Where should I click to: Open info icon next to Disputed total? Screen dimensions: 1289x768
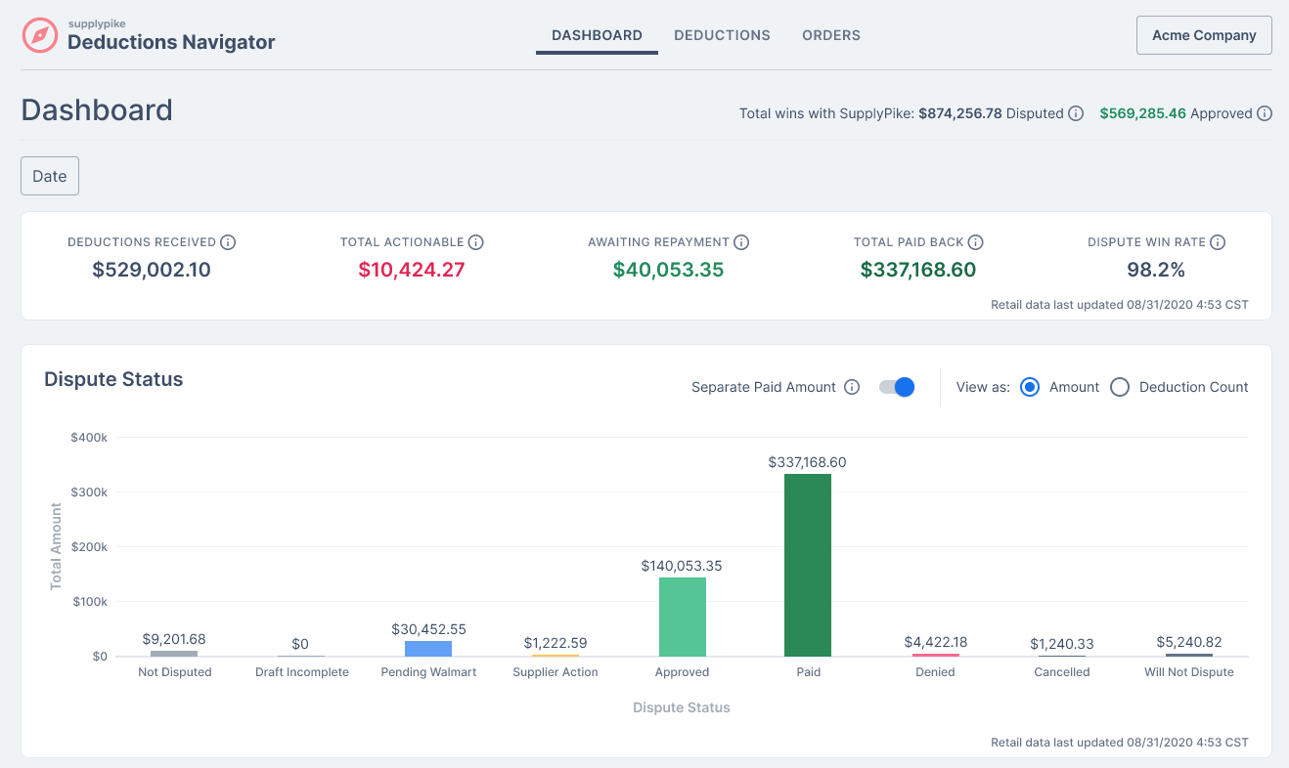pyautogui.click(x=1076, y=113)
